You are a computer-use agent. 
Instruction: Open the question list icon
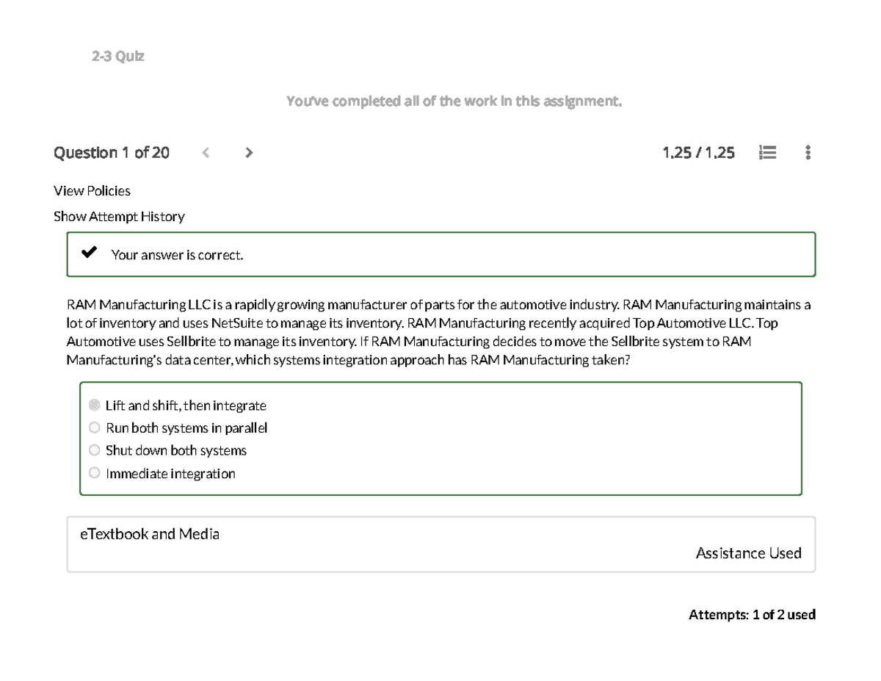(768, 153)
